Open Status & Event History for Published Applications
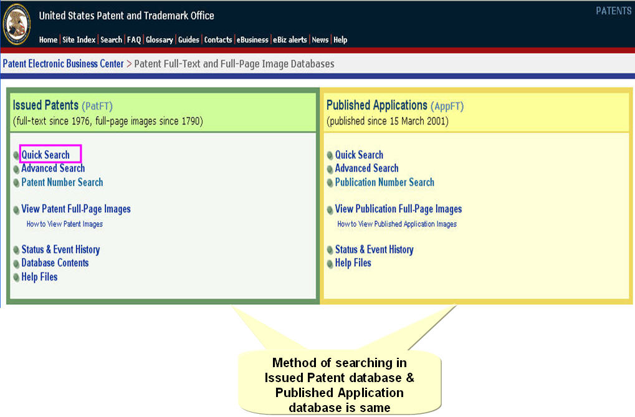 click(x=374, y=250)
